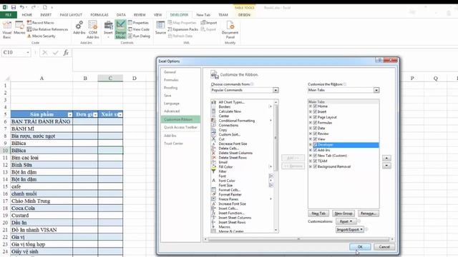Viewport: 458px width, 257px height.
Task: Click Insert Function fx icon
Action: 66,52
